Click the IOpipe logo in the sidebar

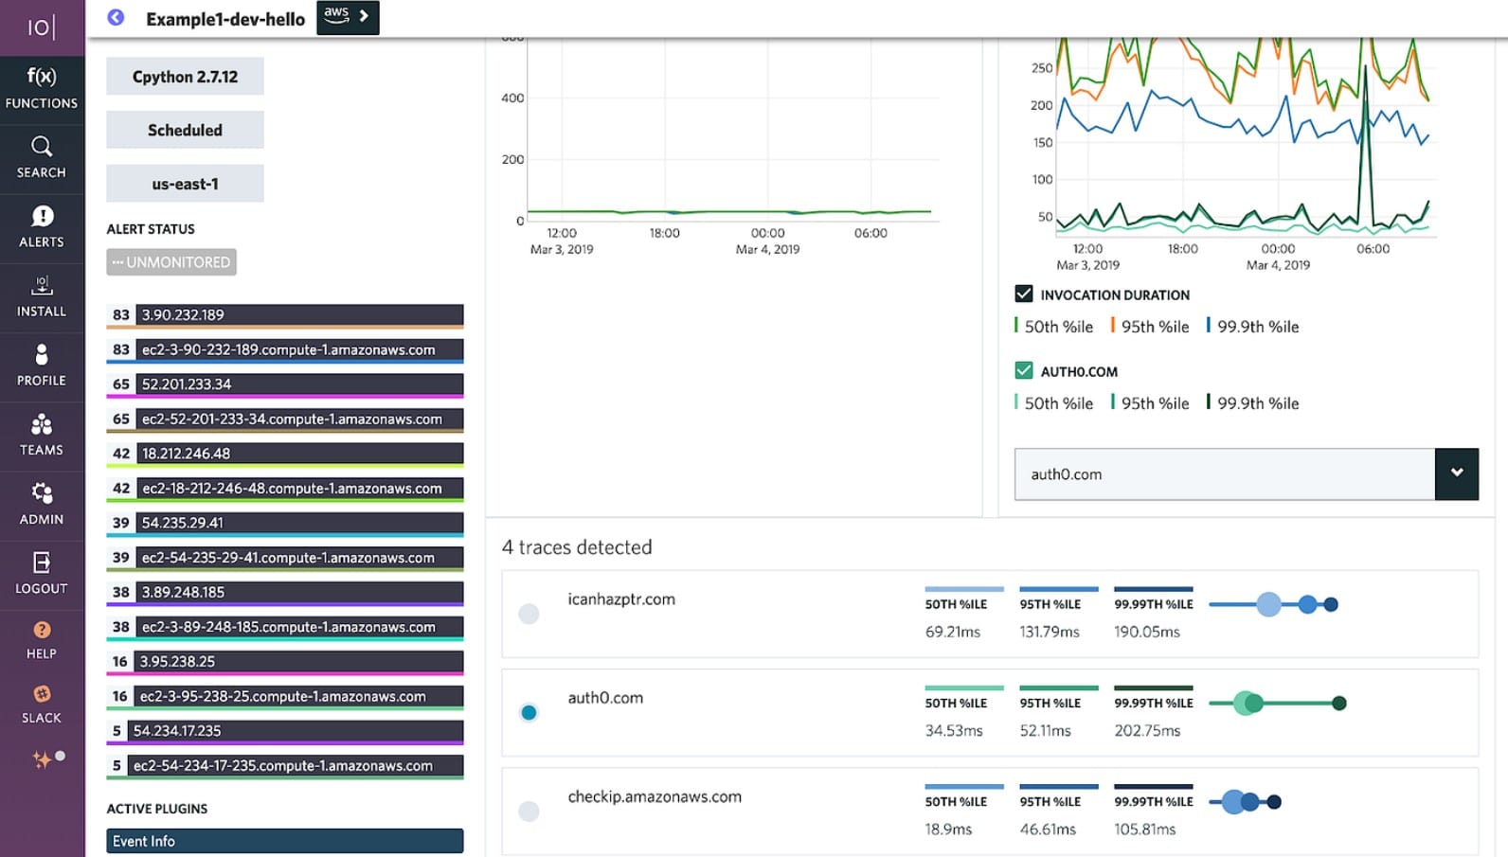(x=42, y=27)
